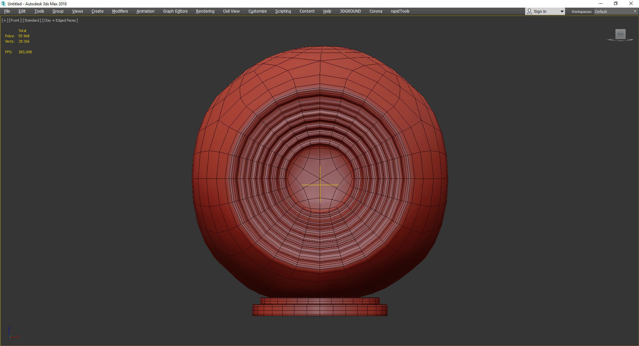This screenshot has height=346, width=639.
Task: Open the Corona menu
Action: click(x=376, y=11)
